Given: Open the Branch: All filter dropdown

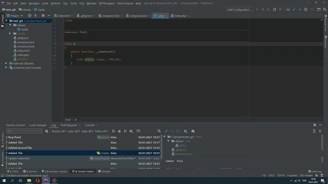Looking at the screenshot, I should coord(59,131).
